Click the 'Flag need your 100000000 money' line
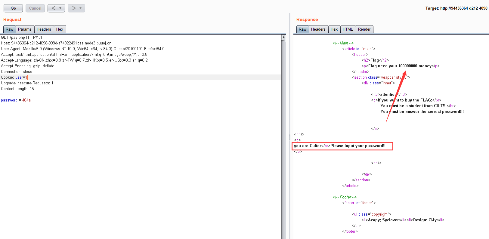This screenshot has height=239, width=489. coord(401,66)
